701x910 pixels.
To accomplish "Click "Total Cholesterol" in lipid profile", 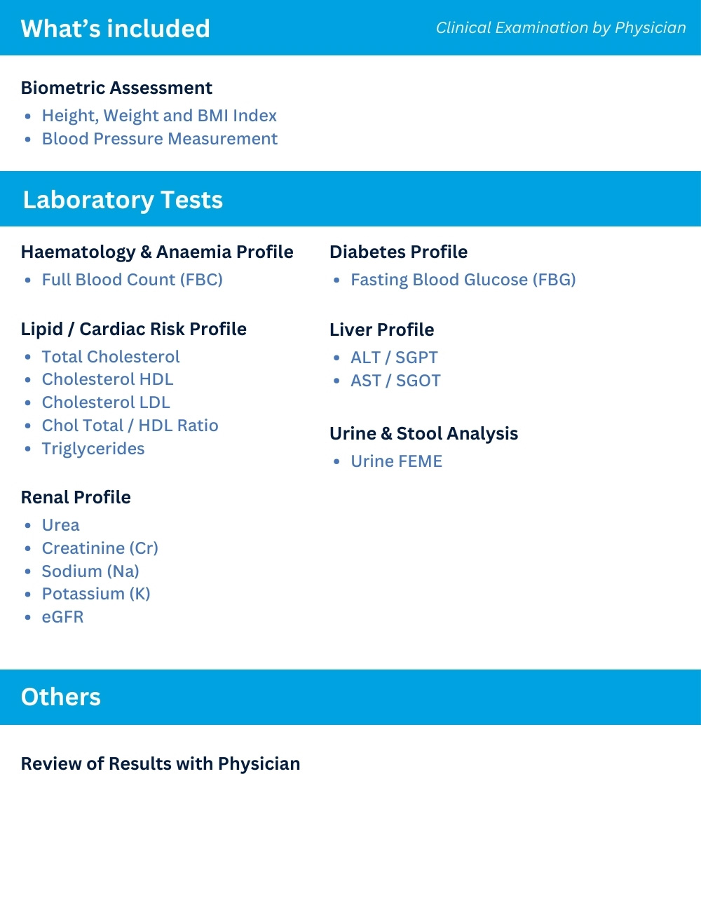I will point(111,357).
